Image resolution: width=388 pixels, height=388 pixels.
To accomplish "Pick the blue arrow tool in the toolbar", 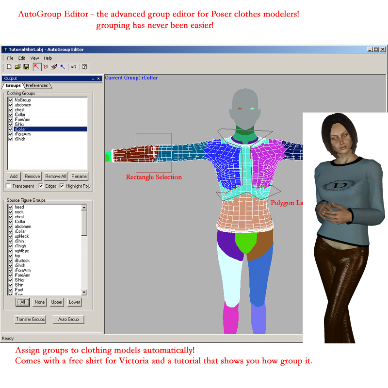I will click(63, 67).
